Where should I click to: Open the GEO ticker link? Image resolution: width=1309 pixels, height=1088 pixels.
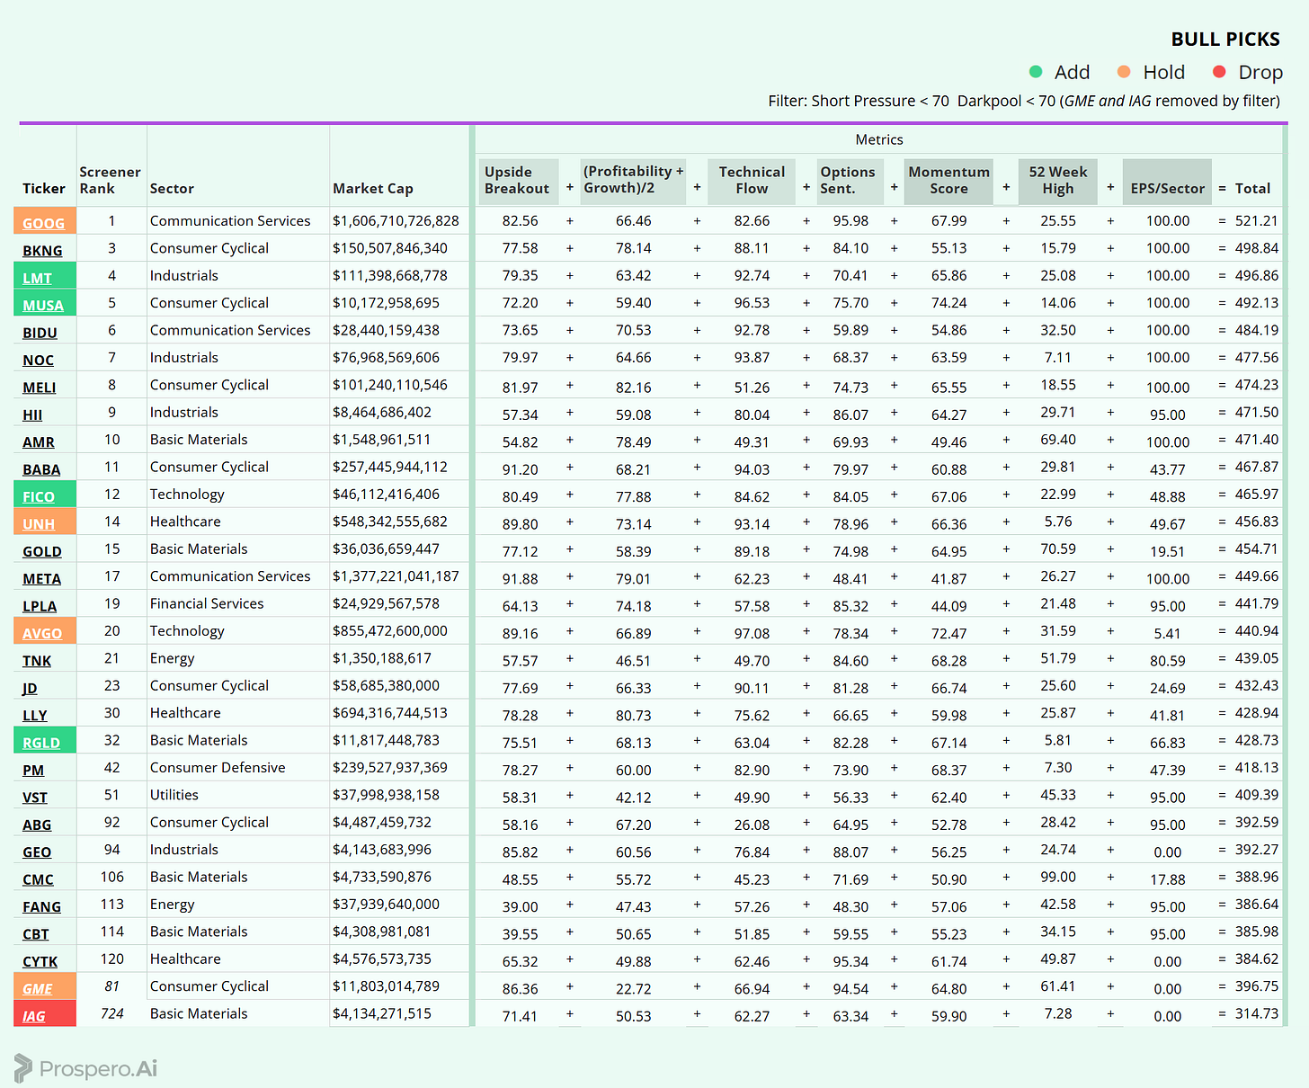point(37,852)
